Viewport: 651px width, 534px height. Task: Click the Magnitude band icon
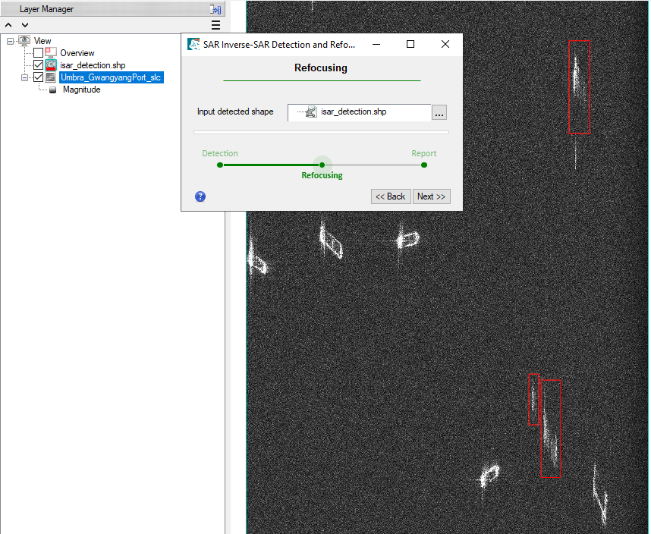click(52, 90)
